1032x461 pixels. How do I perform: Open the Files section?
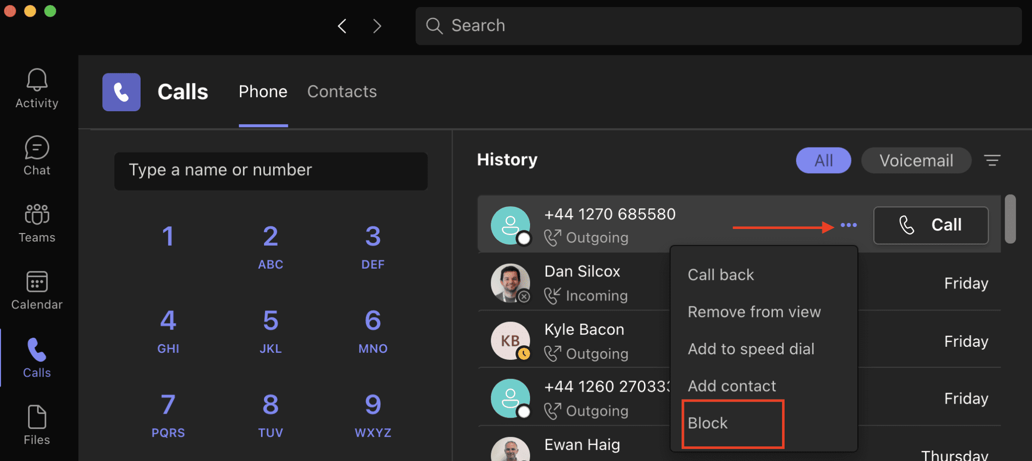[36, 424]
